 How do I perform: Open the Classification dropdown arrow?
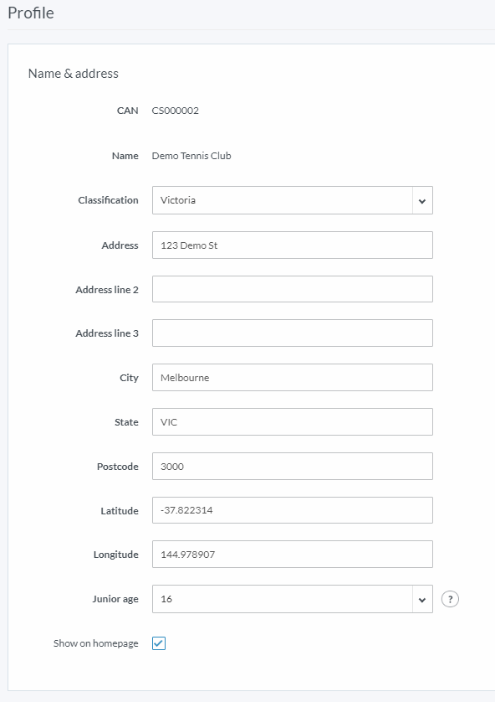(422, 200)
